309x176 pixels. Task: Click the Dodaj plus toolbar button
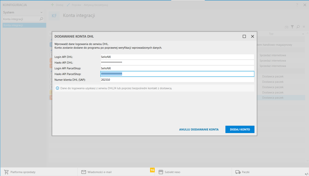click(x=57, y=5)
